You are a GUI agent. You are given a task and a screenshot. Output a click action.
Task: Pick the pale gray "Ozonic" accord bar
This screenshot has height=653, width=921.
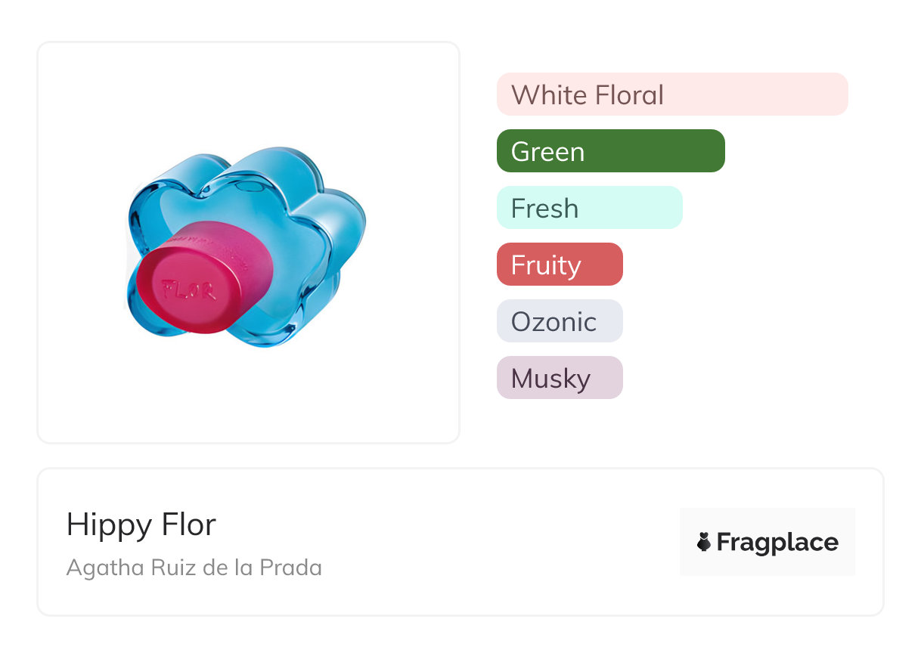coord(560,321)
